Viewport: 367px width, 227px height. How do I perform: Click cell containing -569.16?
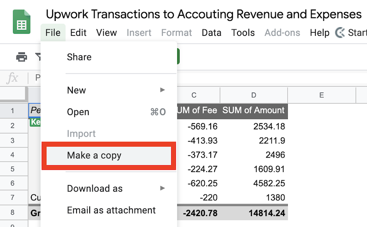[198, 126]
